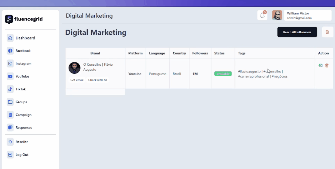Click the group delete trash button
Screen dimensions: 335x169
point(327,32)
